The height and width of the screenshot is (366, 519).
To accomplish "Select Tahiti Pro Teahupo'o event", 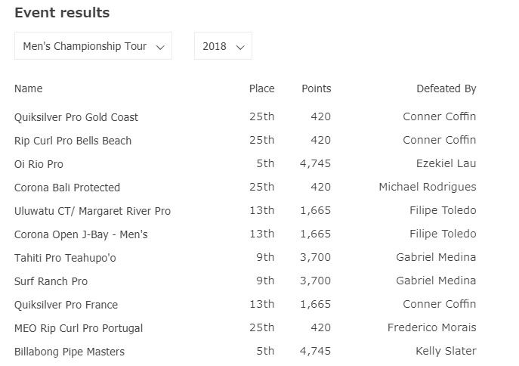I will 65,258.
